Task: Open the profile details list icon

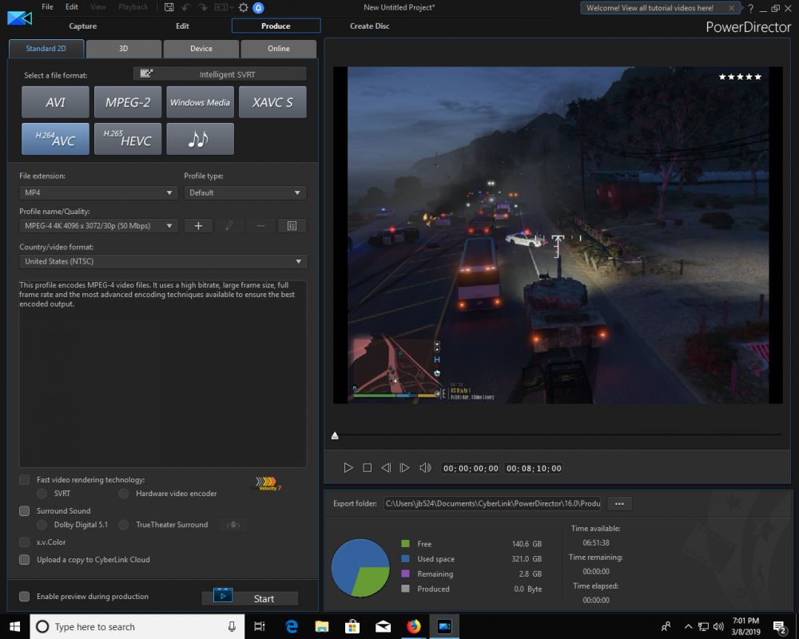Action: click(x=292, y=225)
